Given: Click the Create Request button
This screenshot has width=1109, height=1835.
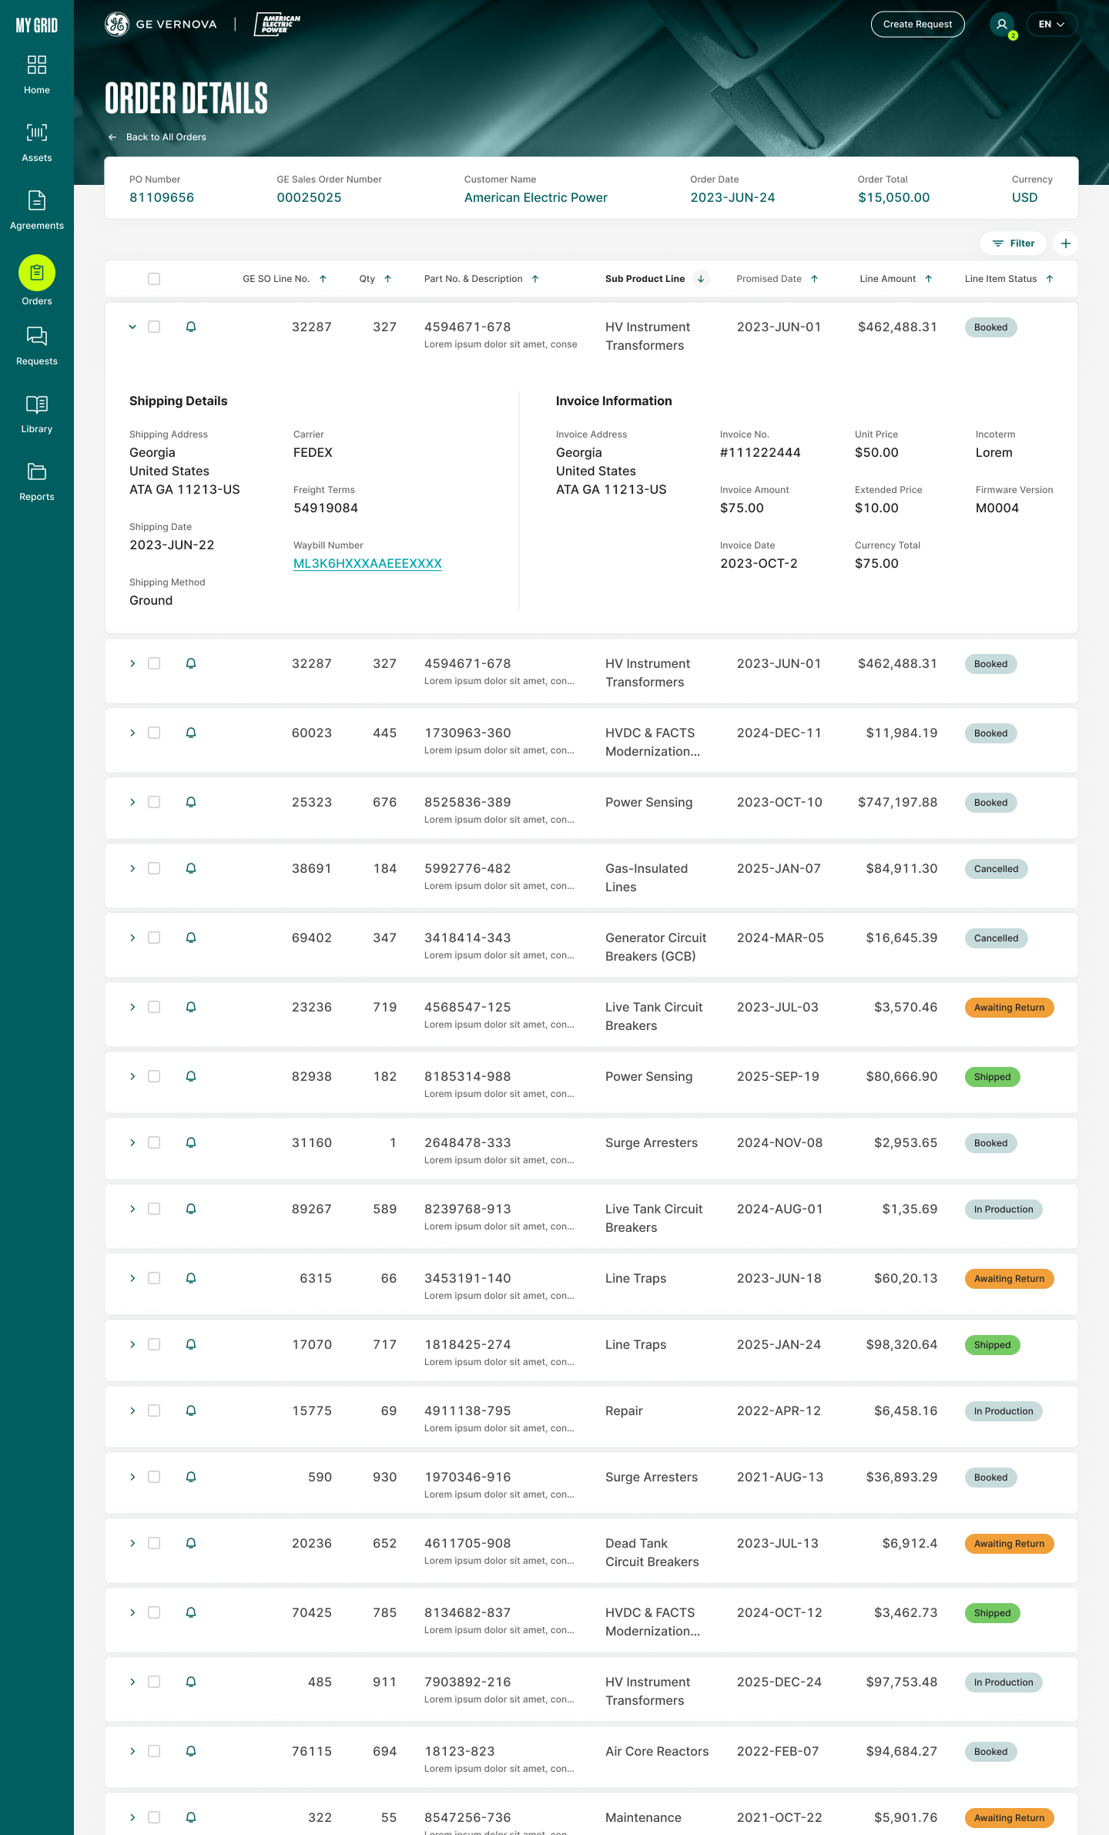Looking at the screenshot, I should [x=917, y=25].
